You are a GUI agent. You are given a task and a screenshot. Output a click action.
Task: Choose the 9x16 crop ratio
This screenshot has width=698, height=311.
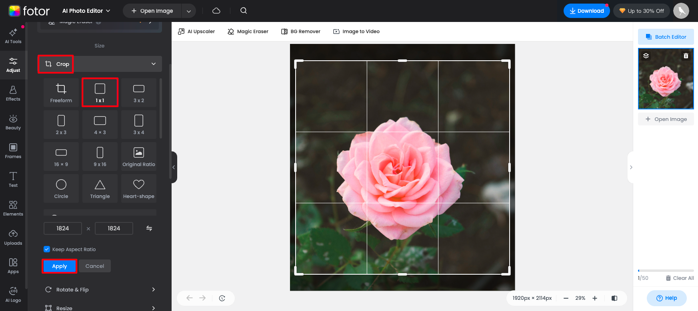coord(100,156)
